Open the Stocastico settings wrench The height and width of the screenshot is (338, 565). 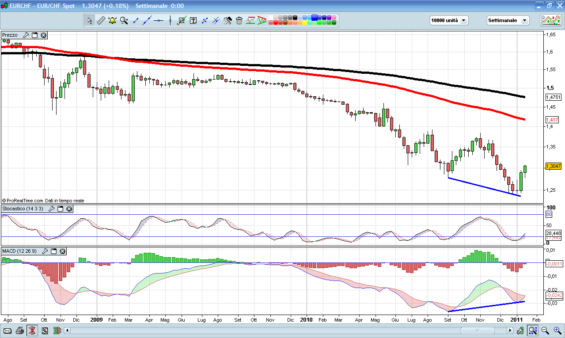pyautogui.click(x=51, y=209)
